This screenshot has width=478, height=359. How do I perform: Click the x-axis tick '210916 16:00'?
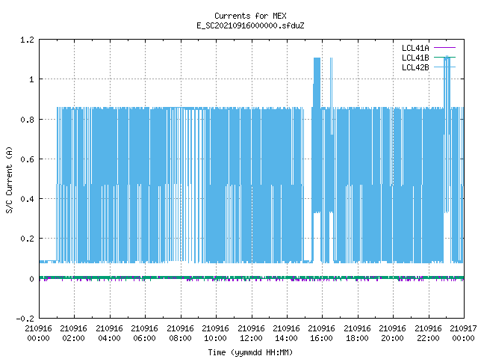[x=321, y=334]
